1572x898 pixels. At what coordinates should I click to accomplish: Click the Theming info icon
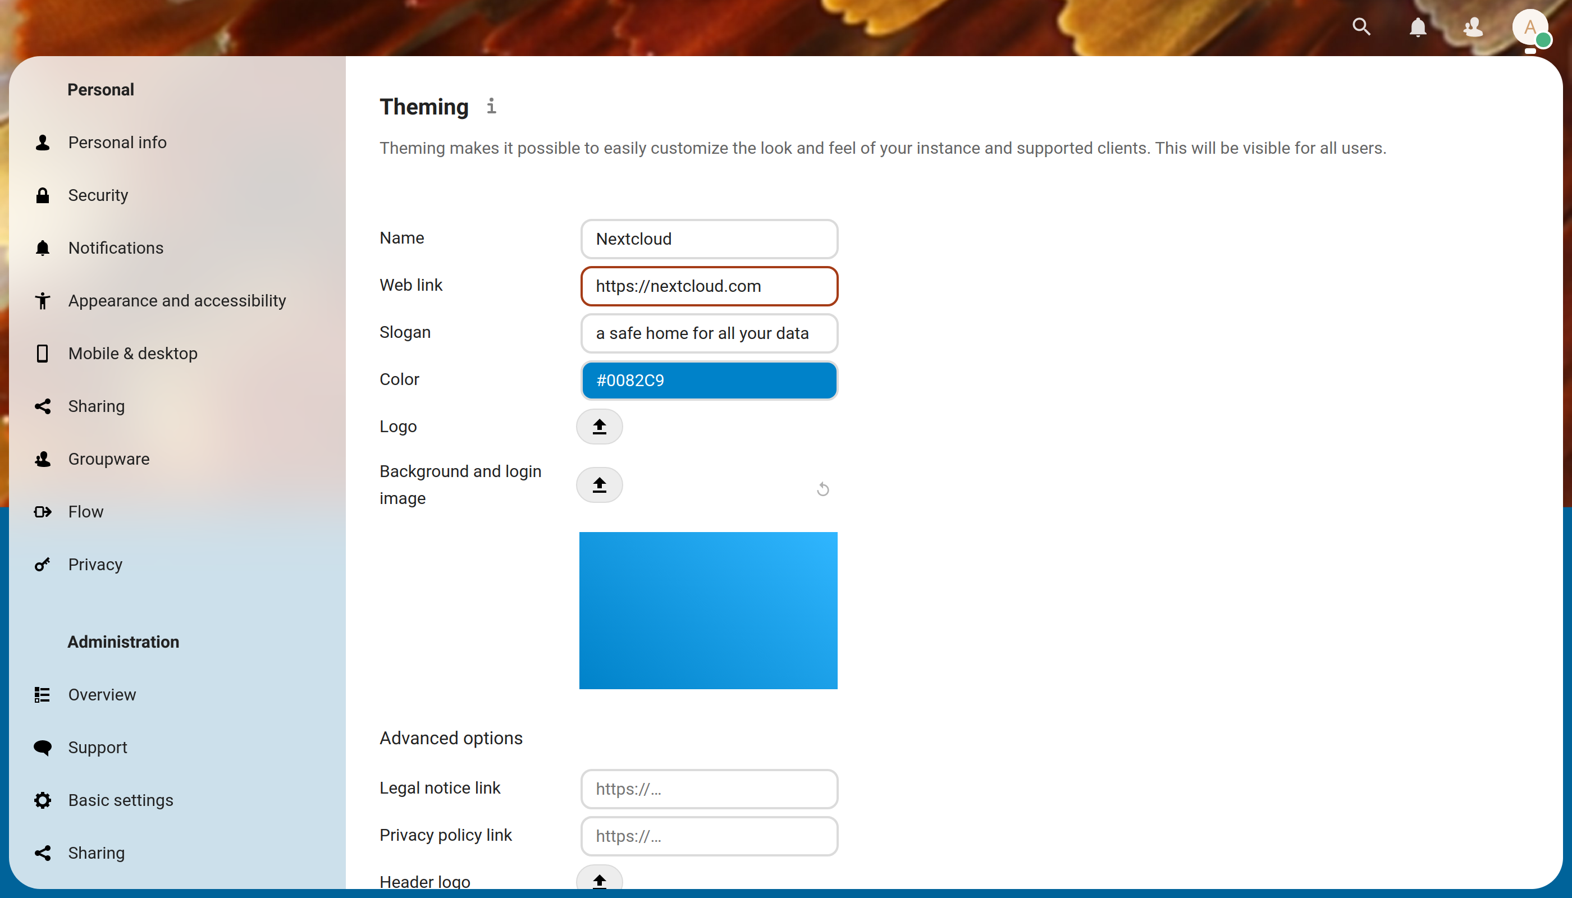coord(491,106)
